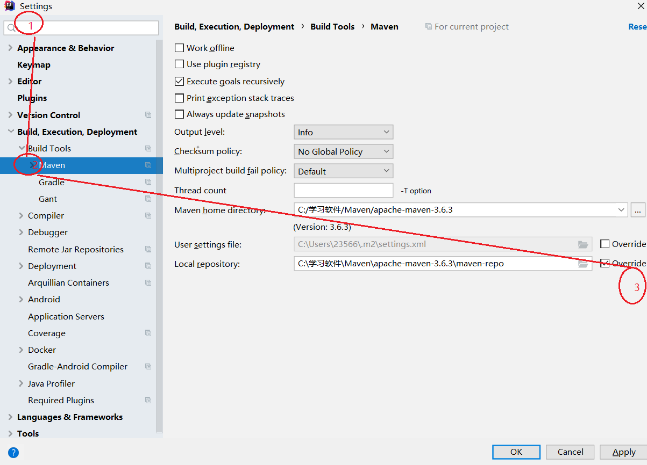
Task: Click the project-level icon next to Required Plugins
Action: pyautogui.click(x=148, y=400)
